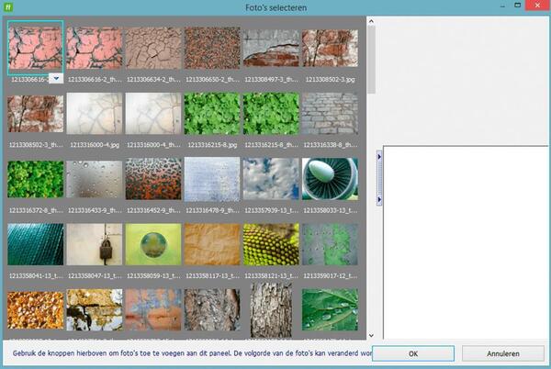Click OK to confirm photo selection
The height and width of the screenshot is (369, 551).
tap(412, 353)
